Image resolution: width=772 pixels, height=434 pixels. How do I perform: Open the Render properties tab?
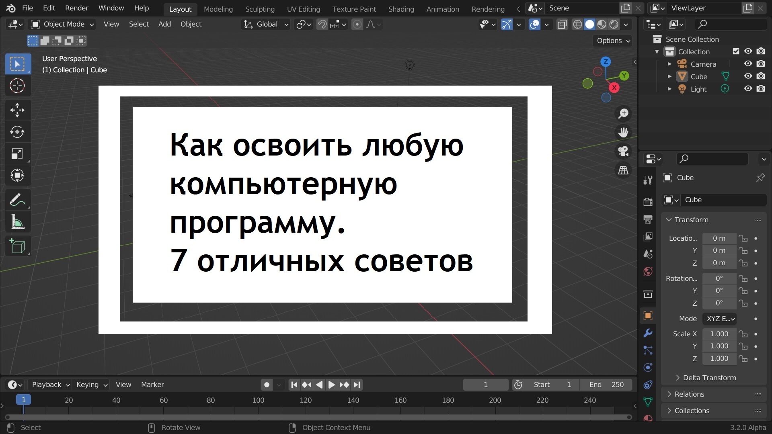tap(648, 202)
